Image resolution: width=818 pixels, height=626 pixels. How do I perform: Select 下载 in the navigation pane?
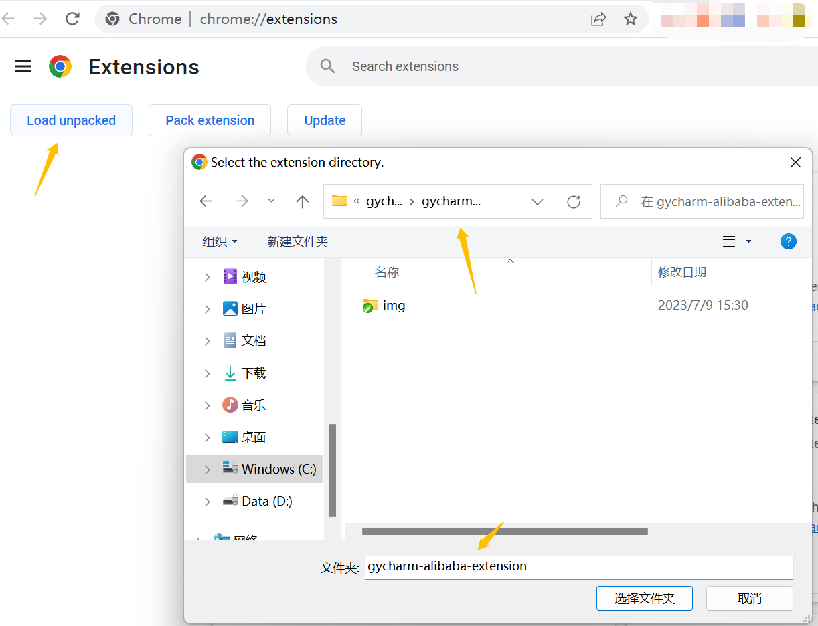254,373
